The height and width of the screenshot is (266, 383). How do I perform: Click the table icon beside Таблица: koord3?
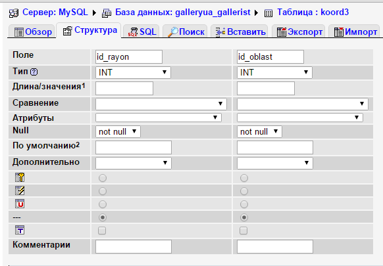268,13
